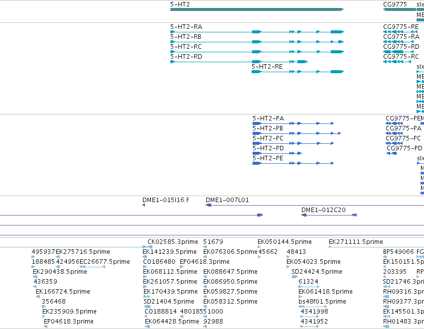Open the EK141239.5prime EST label
The width and height of the screenshot is (424, 329).
pos(169,252)
